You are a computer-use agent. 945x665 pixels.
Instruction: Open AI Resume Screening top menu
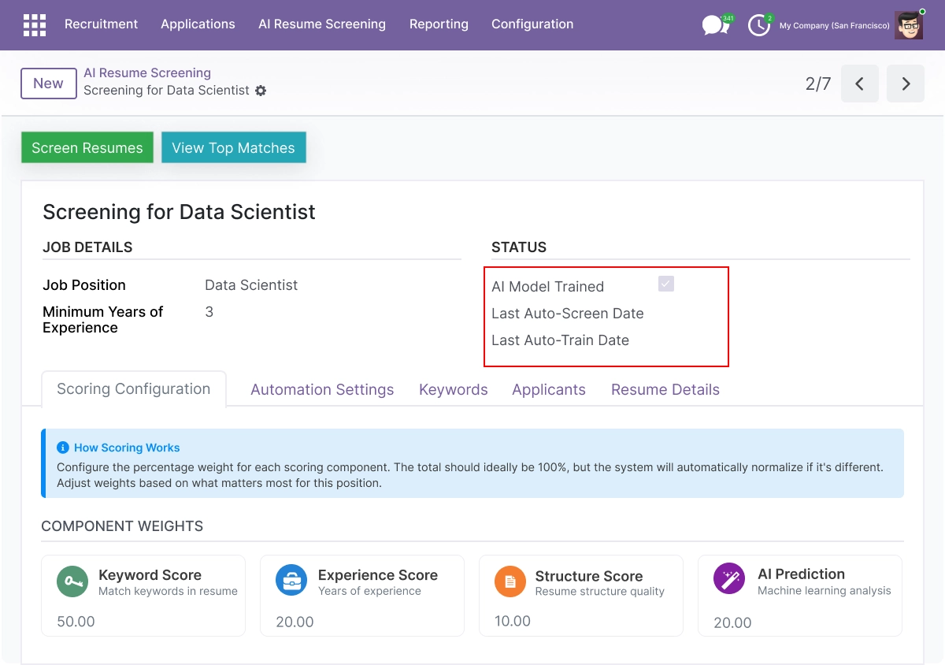[322, 24]
